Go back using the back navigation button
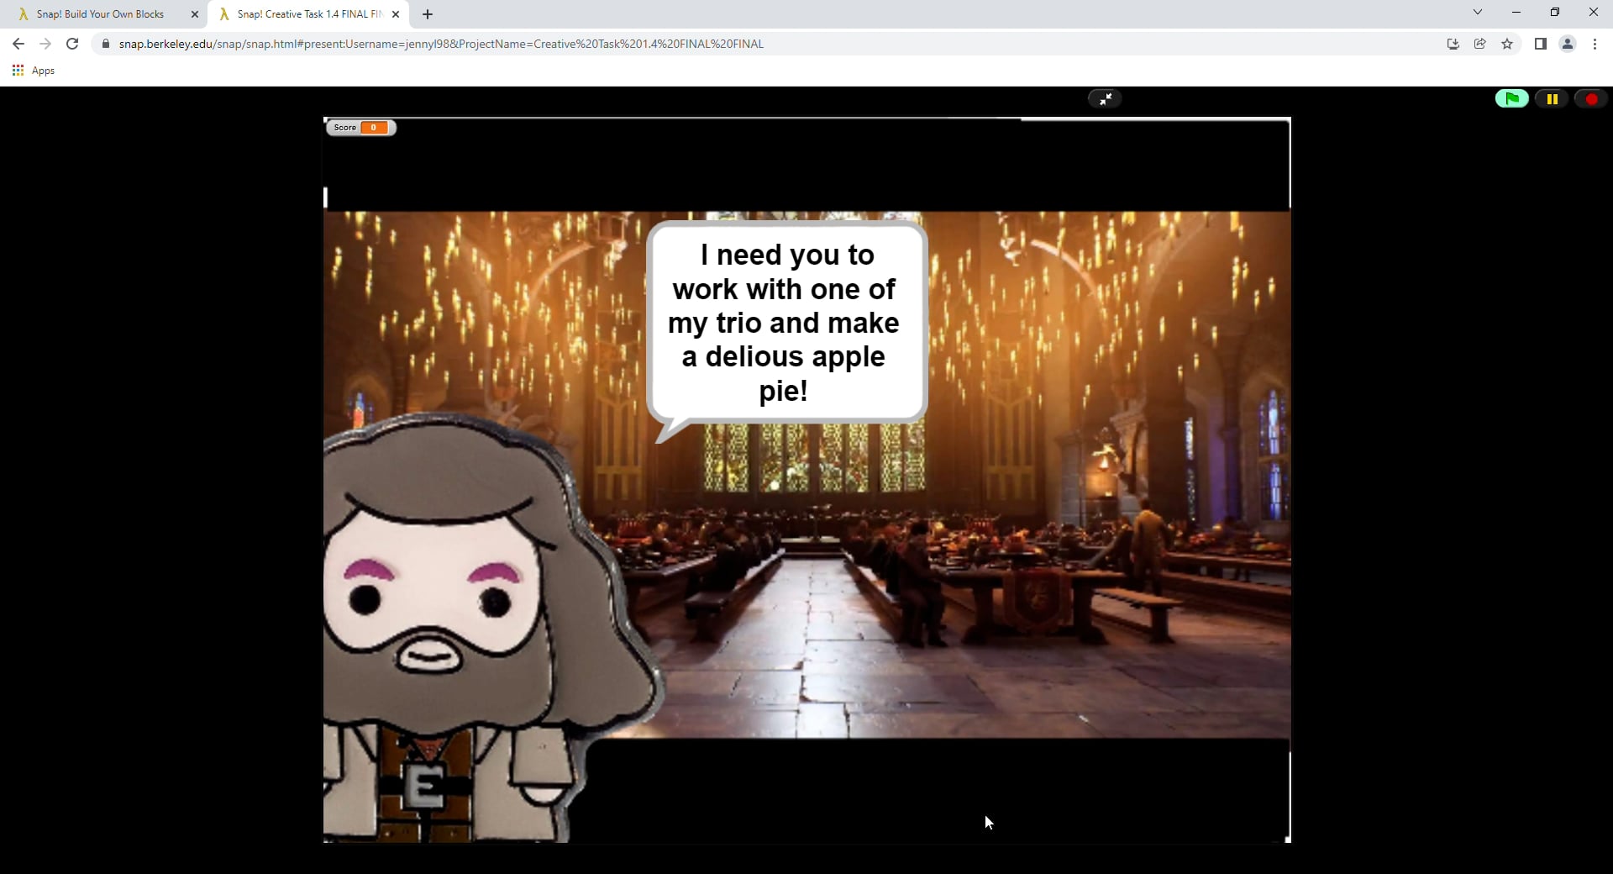The height and width of the screenshot is (874, 1613). (18, 44)
